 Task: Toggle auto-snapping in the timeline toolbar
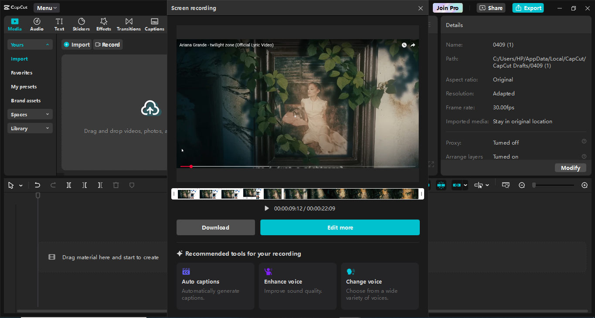441,185
